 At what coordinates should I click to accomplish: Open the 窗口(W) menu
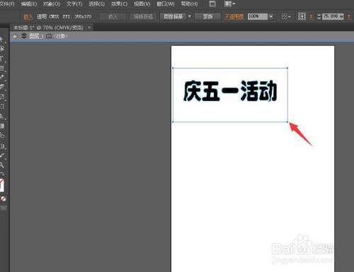166,4
